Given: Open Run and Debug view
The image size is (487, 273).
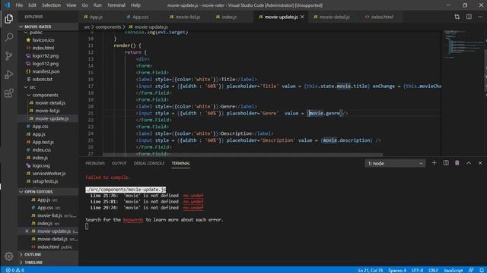Looking at the screenshot, I should [8, 74].
